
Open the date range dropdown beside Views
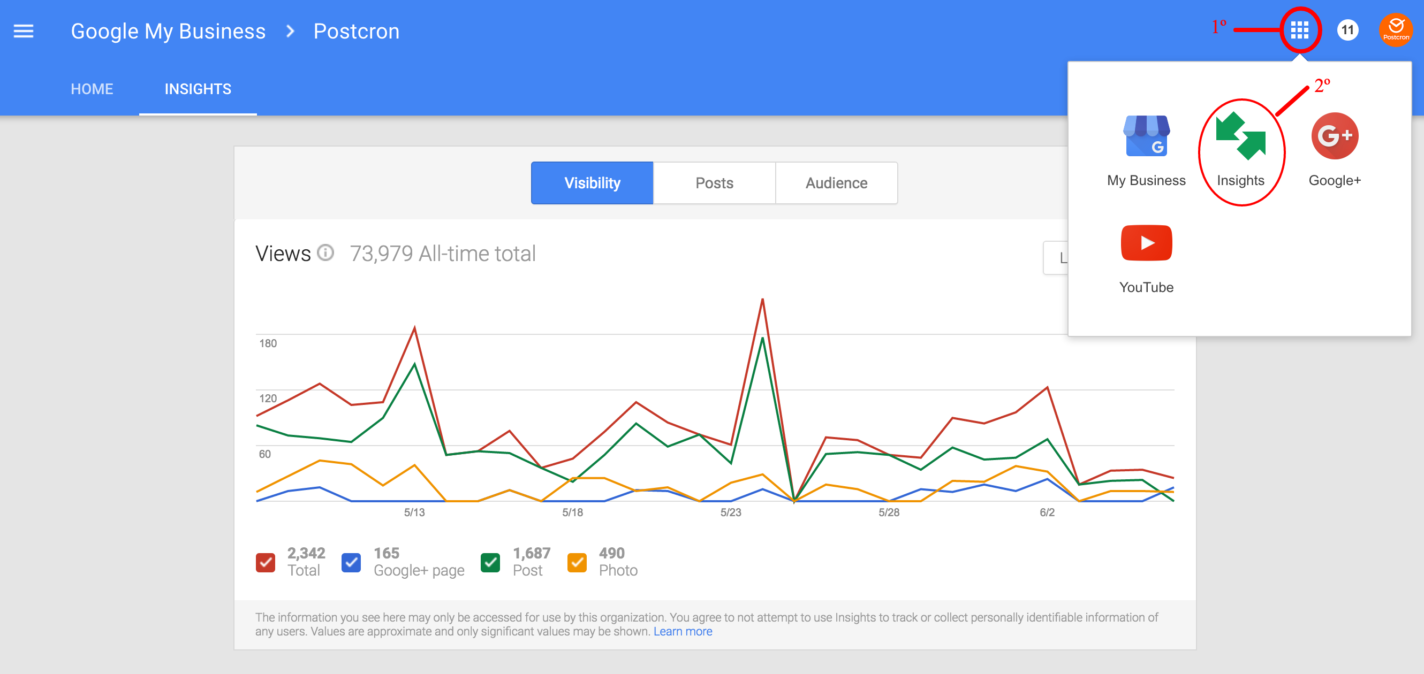point(1056,257)
